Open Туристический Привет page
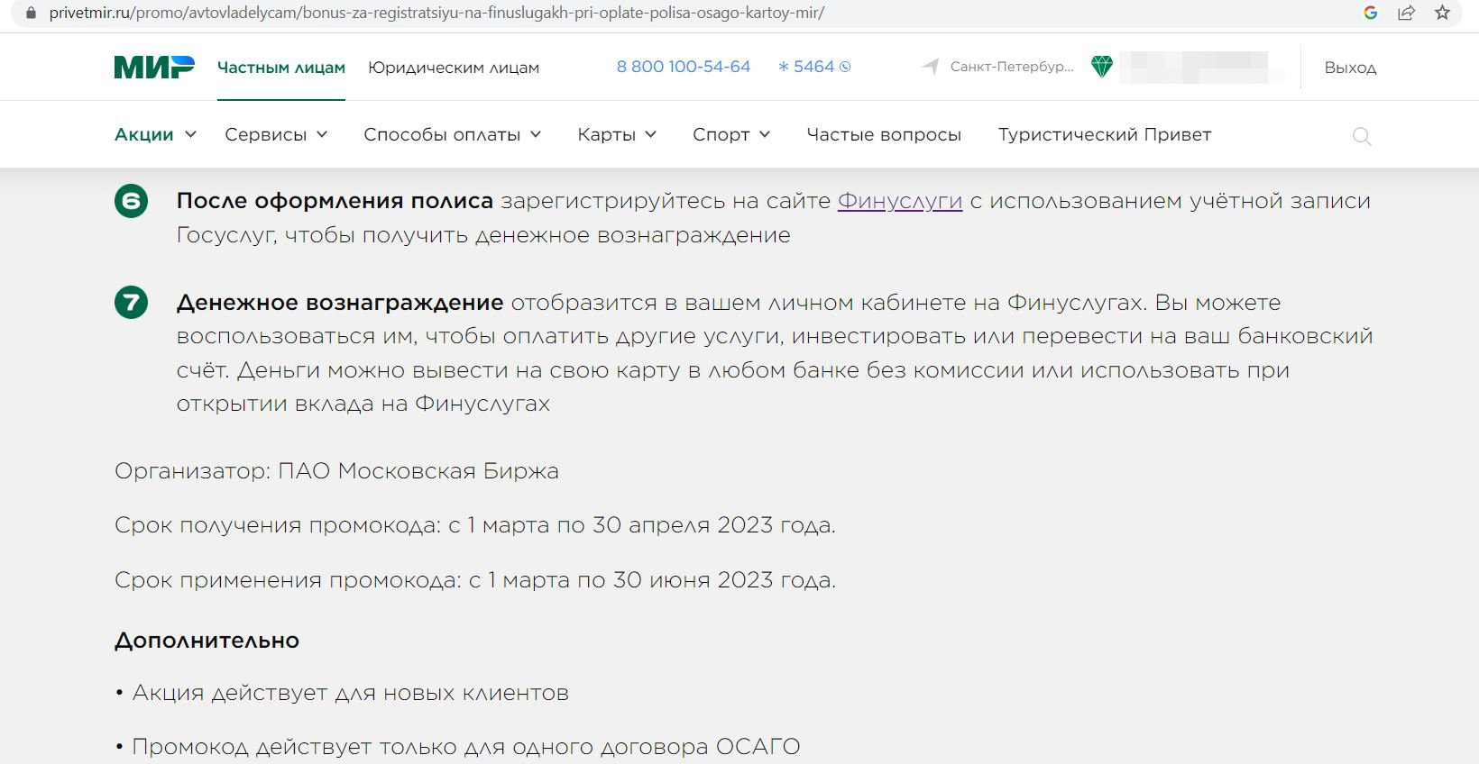This screenshot has height=764, width=1479. [x=1105, y=134]
